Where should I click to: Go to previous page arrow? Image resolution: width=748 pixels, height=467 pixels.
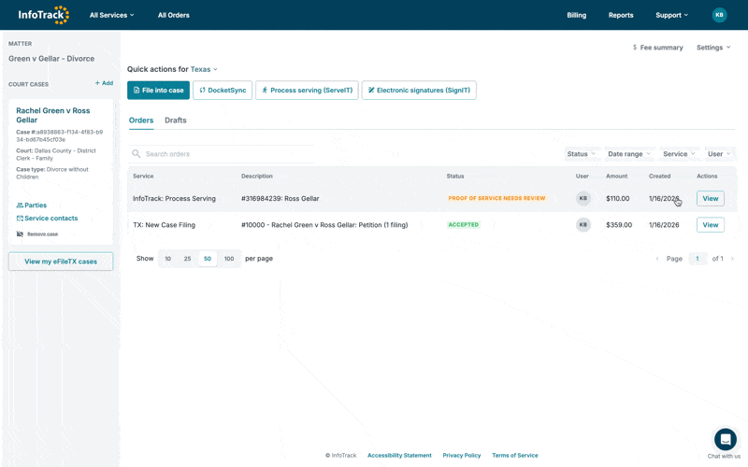tap(657, 259)
